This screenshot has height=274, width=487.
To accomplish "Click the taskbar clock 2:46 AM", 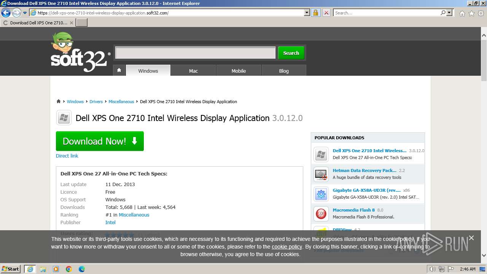I will tap(468, 269).
